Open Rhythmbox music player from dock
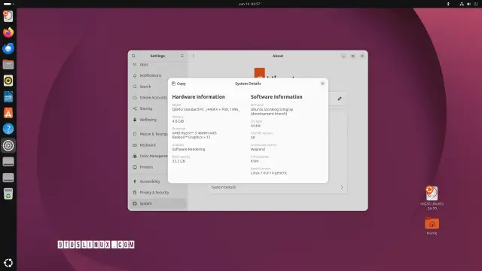Image resolution: width=482 pixels, height=271 pixels. point(8,81)
